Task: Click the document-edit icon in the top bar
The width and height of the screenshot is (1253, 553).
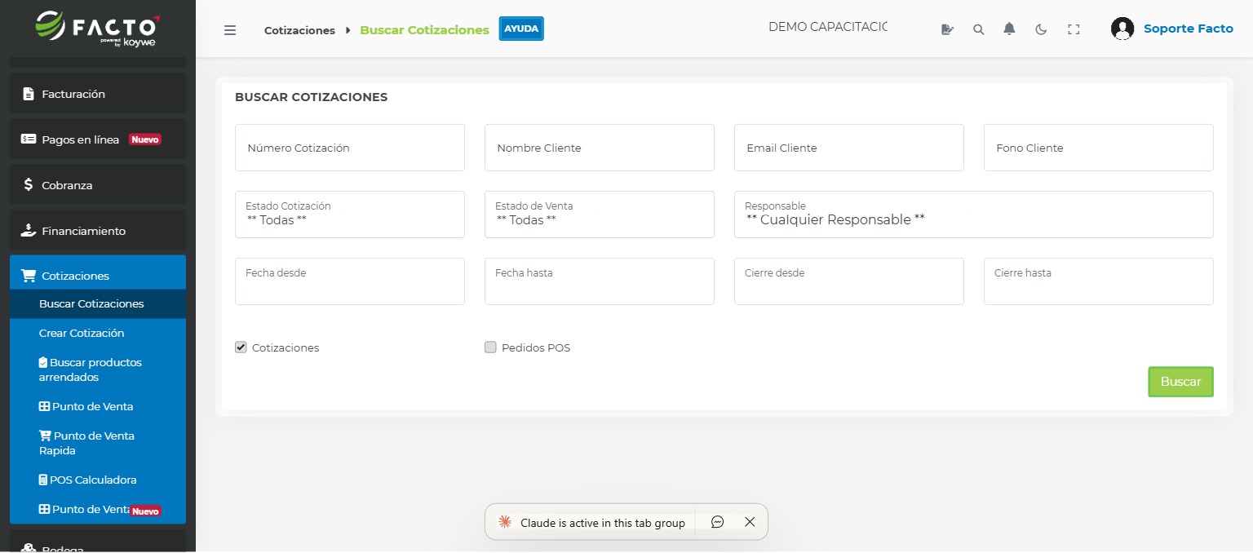Action: [947, 29]
